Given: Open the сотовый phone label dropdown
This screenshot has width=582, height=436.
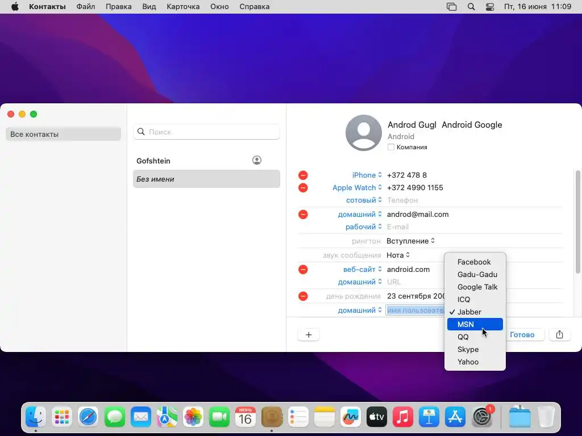Looking at the screenshot, I should pos(364,200).
